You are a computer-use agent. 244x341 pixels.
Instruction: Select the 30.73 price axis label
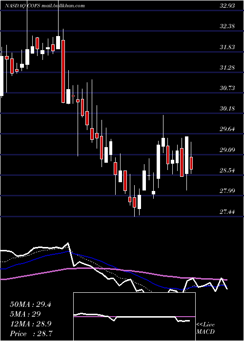tap(227, 88)
